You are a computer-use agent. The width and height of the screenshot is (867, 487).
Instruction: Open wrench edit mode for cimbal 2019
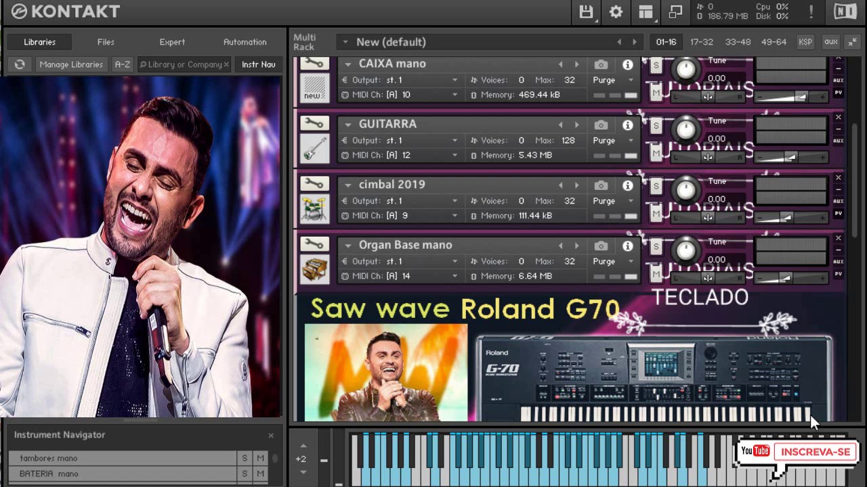point(314,183)
